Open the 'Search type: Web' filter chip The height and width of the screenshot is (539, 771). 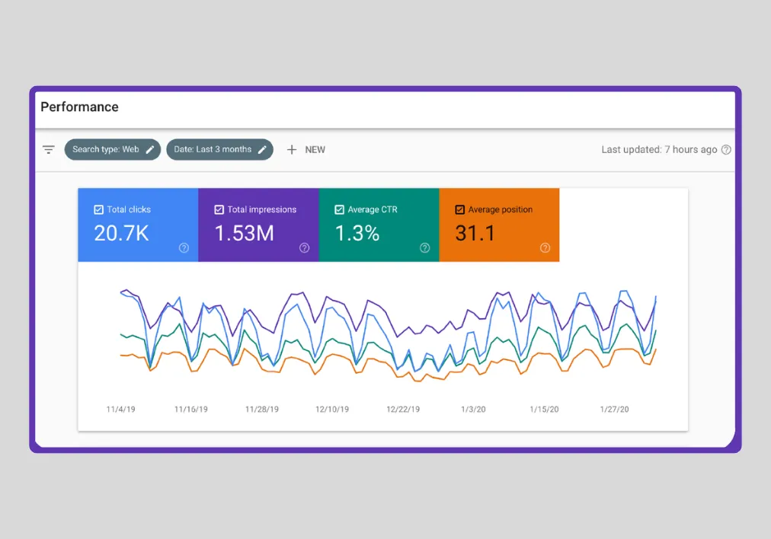click(x=106, y=150)
